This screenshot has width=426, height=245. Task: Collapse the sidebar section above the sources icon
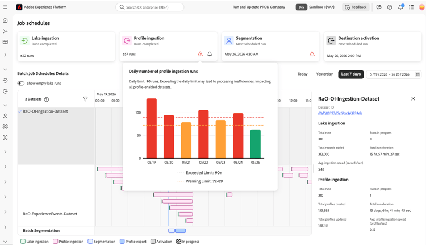(5, 69)
